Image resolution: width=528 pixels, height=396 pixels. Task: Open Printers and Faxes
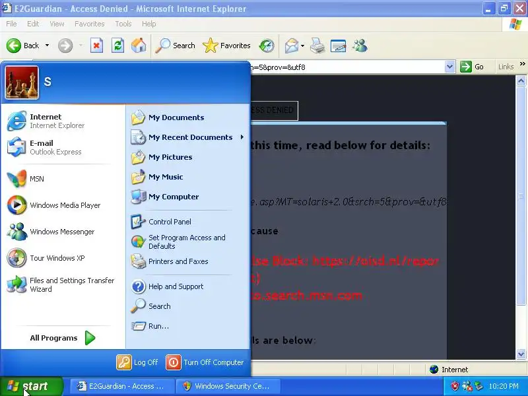(x=187, y=261)
